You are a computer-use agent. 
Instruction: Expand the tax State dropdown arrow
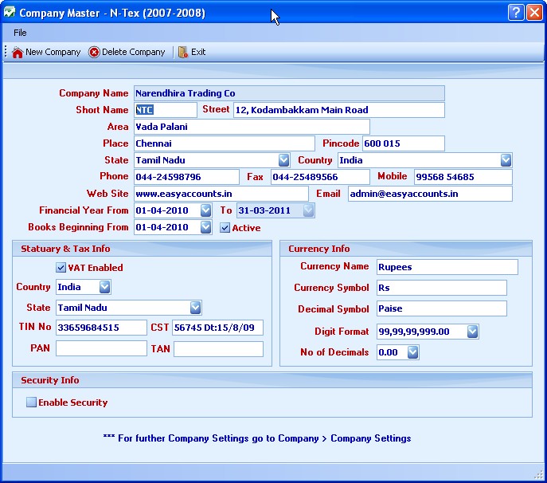coord(195,308)
